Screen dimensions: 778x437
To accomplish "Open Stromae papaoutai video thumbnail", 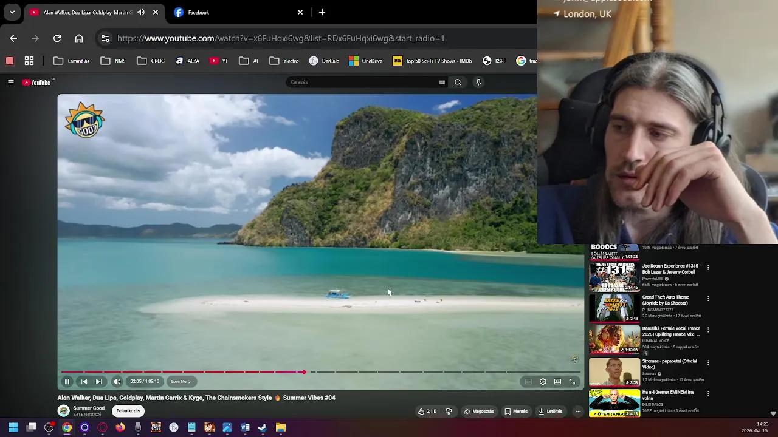I will tap(614, 371).
